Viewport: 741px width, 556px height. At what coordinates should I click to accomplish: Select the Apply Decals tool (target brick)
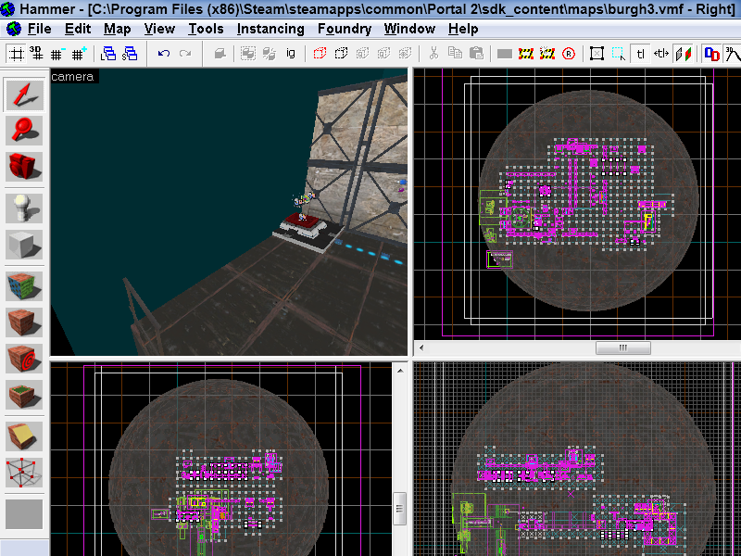click(x=24, y=359)
